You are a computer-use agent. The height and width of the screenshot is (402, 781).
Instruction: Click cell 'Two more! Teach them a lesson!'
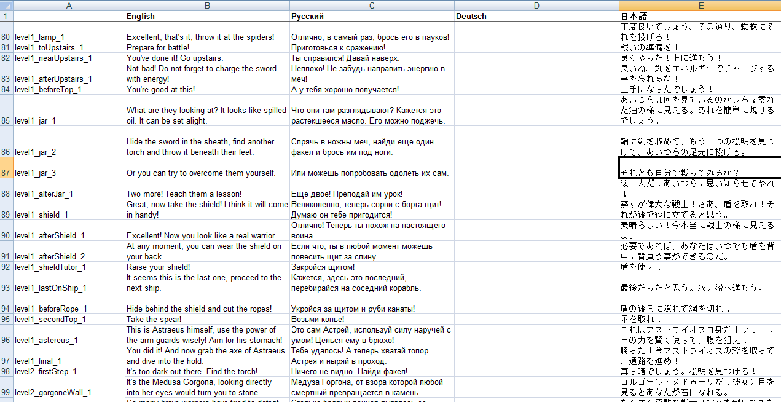tap(207, 189)
